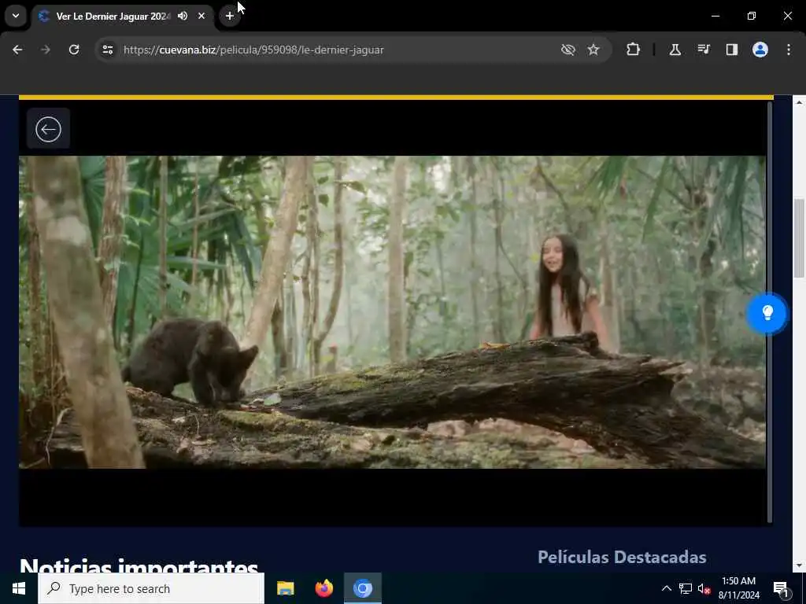Reload the current page
Viewport: 806px width, 604px height.
[74, 50]
